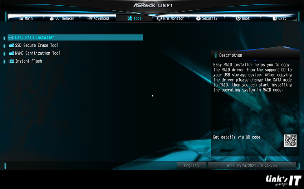
Task: Open the Main tab
Action: pos(26,18)
